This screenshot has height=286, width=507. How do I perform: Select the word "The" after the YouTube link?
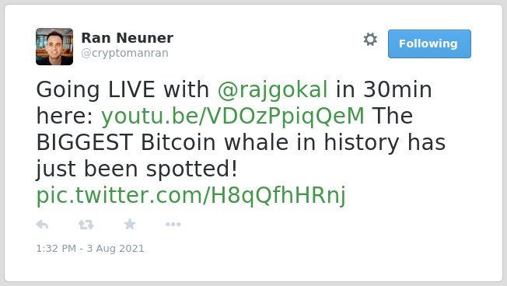coord(393,116)
